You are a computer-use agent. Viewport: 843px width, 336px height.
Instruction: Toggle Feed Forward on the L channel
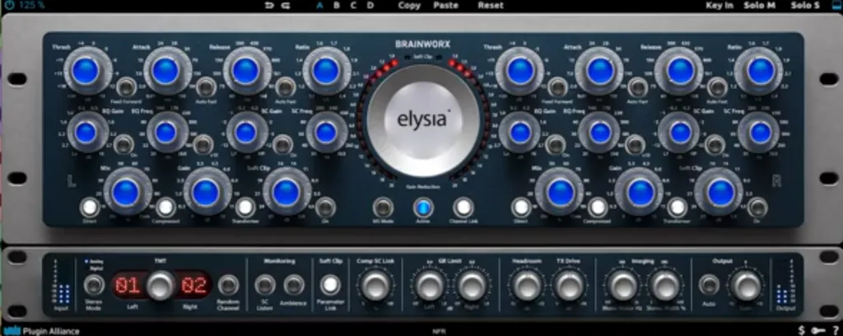tap(126, 86)
